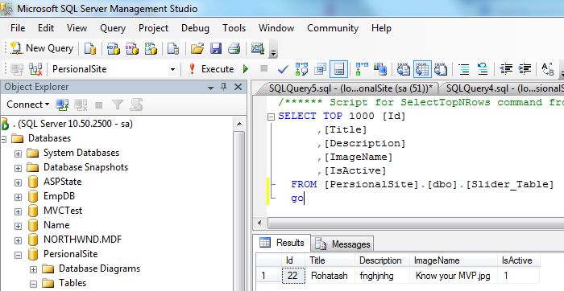Screen dimensions: 564x291
Task: Decrease the indent of selected lines
Action: coord(506,69)
